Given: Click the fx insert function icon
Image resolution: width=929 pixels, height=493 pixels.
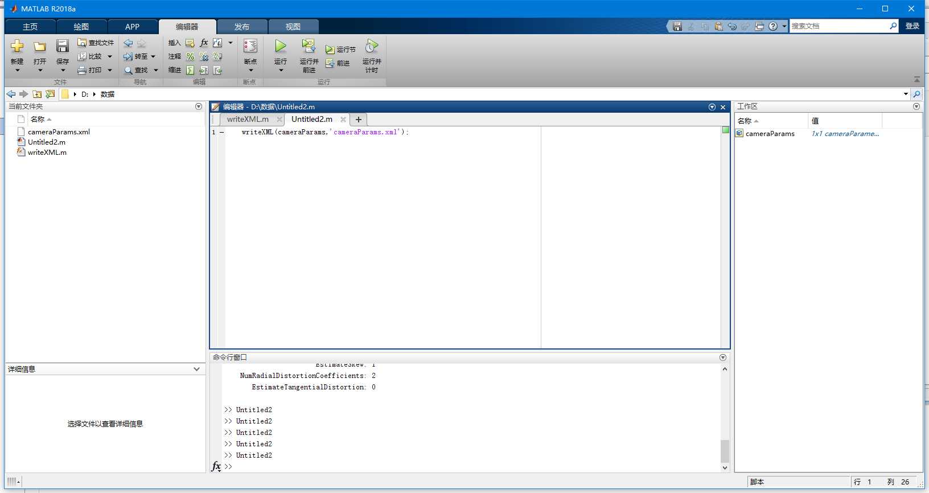Looking at the screenshot, I should pyautogui.click(x=204, y=43).
